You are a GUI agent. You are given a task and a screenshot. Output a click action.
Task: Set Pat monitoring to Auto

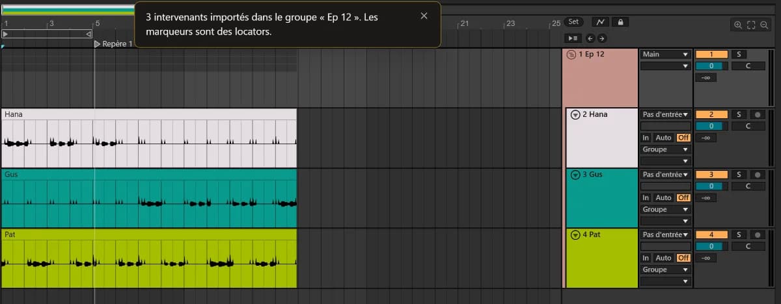click(x=663, y=258)
